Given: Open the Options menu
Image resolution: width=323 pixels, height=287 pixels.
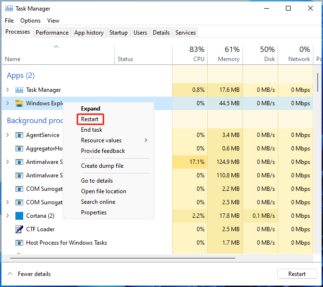Looking at the screenshot, I should tap(30, 21).
